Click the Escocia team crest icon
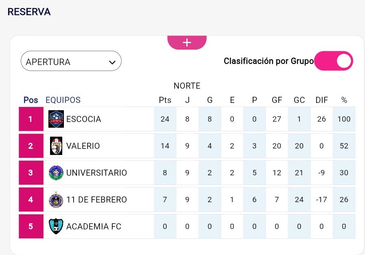 click(56, 119)
